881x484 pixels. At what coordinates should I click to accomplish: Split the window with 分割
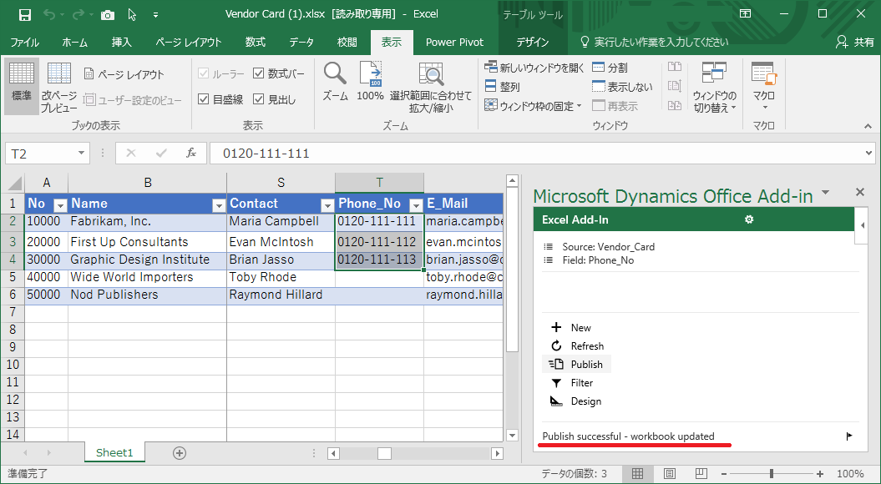click(610, 68)
